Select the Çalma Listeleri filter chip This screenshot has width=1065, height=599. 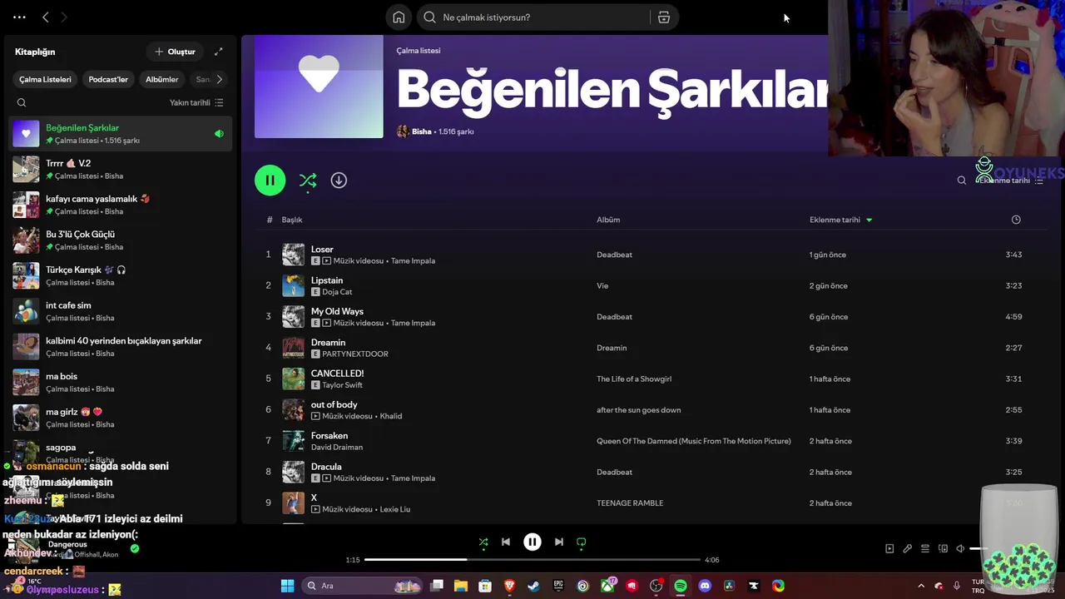click(x=46, y=79)
